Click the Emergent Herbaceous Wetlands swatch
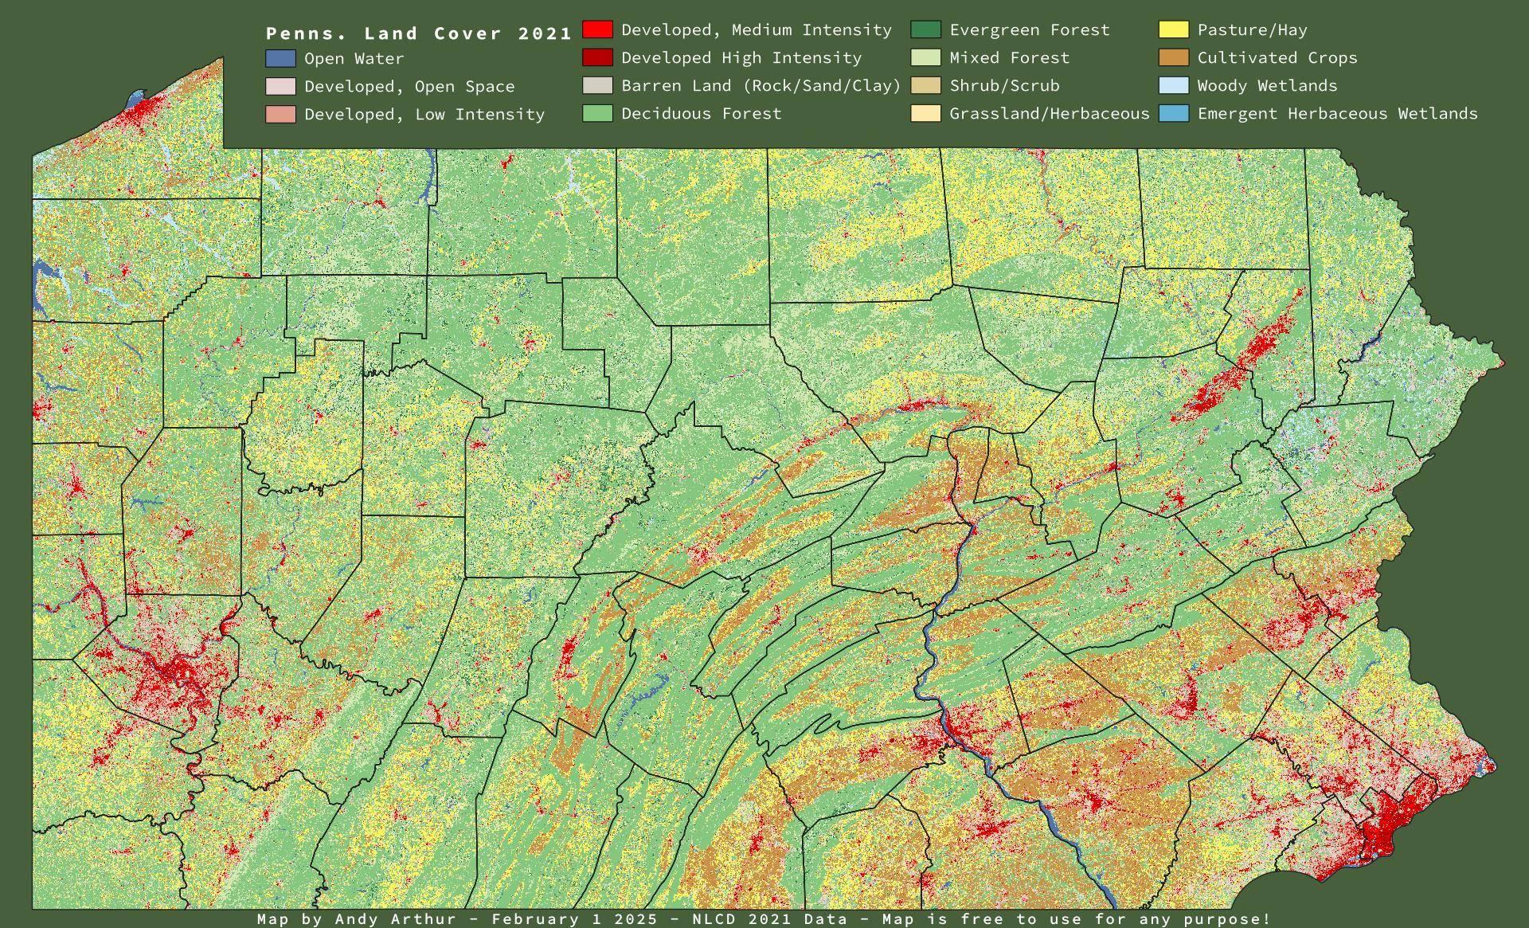This screenshot has width=1529, height=928. [1174, 113]
